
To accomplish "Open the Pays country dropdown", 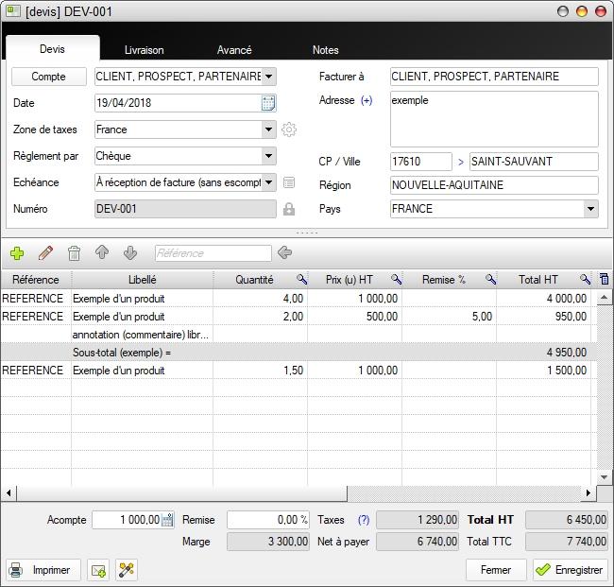I will 590,209.
